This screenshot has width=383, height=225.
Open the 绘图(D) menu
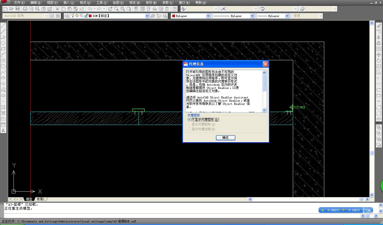point(118,3)
